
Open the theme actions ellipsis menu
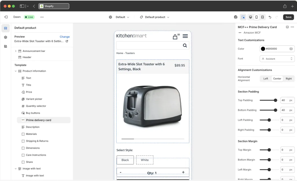coord(42,17)
